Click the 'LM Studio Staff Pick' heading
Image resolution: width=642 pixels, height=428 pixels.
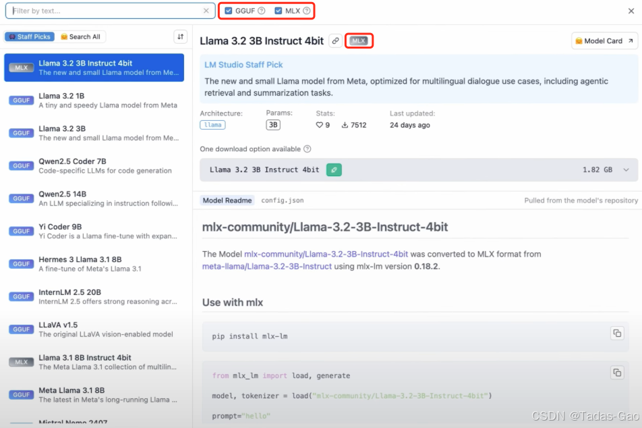coord(243,65)
